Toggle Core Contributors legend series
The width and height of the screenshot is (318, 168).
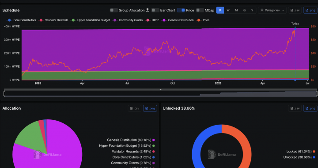pos(21,20)
